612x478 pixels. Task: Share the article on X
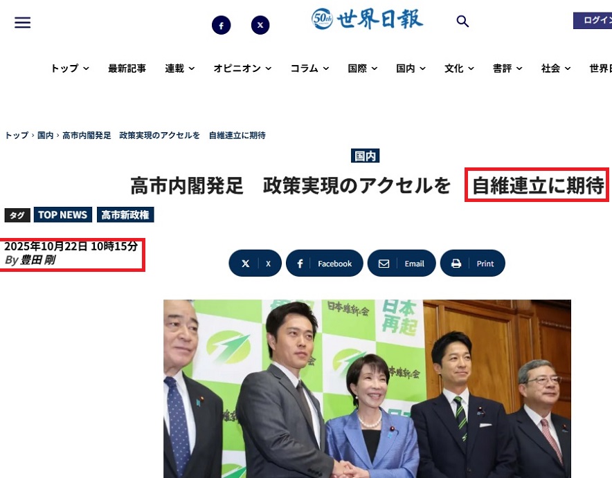click(x=255, y=264)
